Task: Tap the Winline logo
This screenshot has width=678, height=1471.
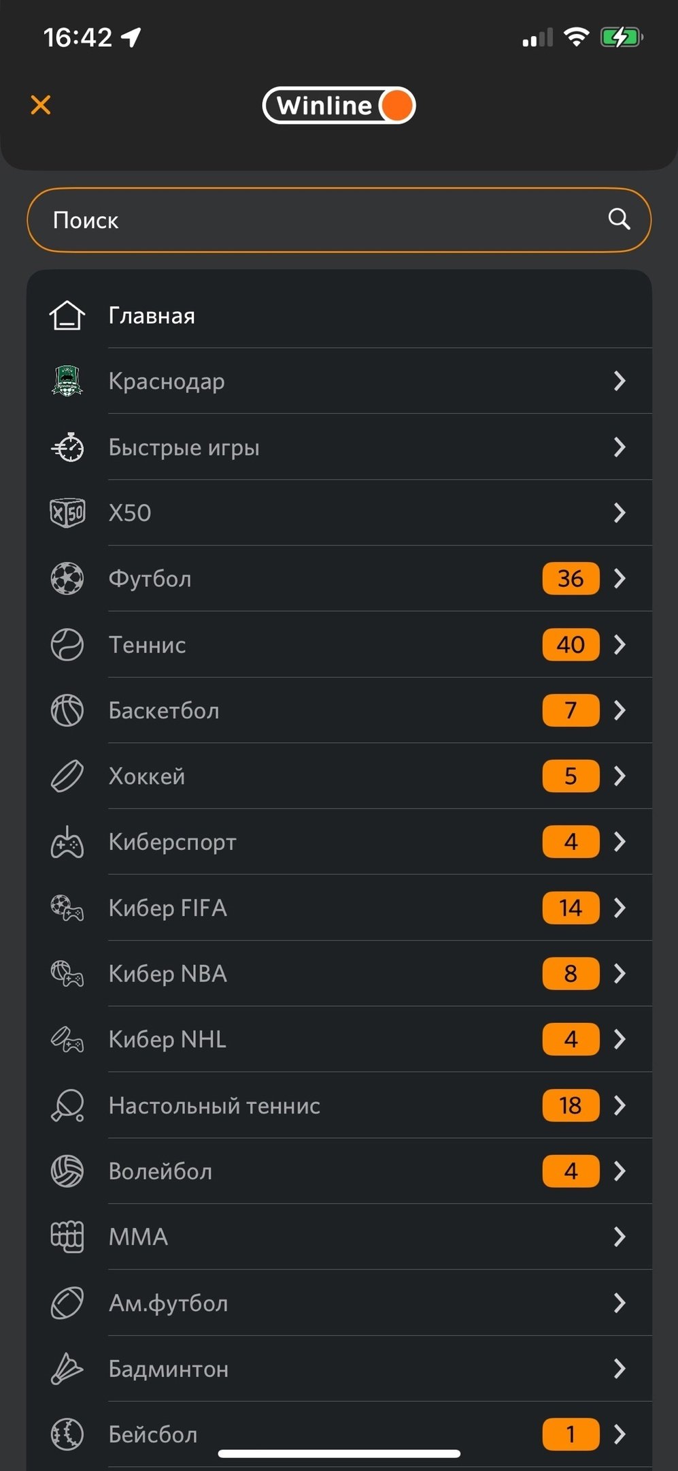Action: tap(339, 106)
